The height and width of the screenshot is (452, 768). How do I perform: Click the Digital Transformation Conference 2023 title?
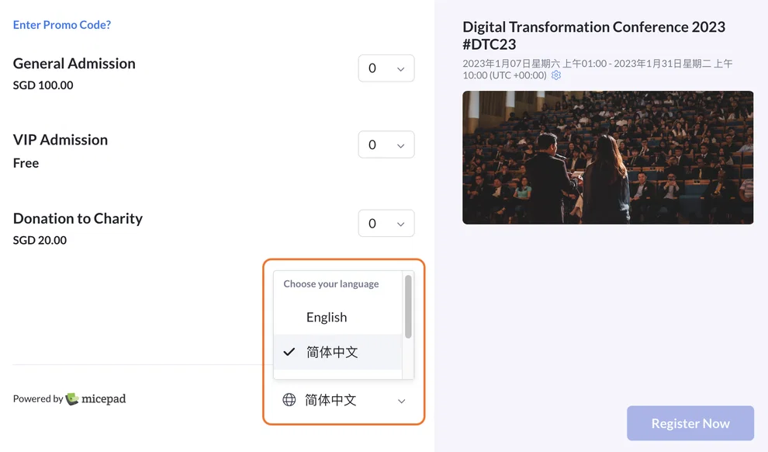(593, 35)
